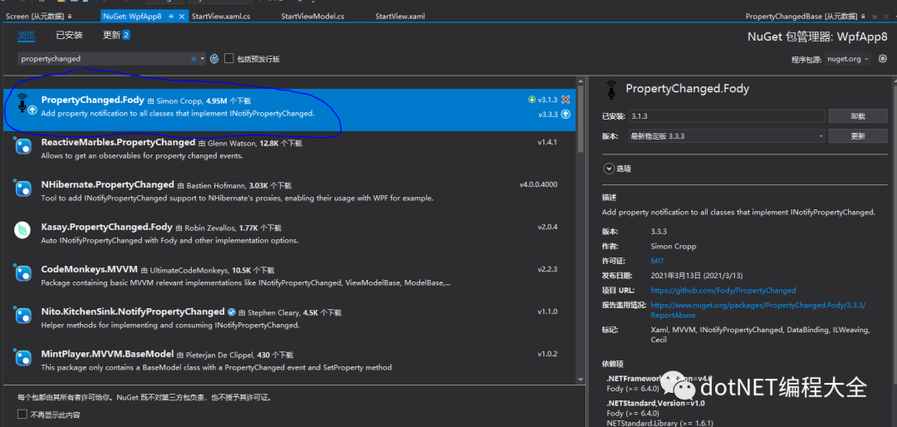This screenshot has width=897, height=427.
Task: Open StartViewModel.cs document tab
Action: (x=312, y=17)
